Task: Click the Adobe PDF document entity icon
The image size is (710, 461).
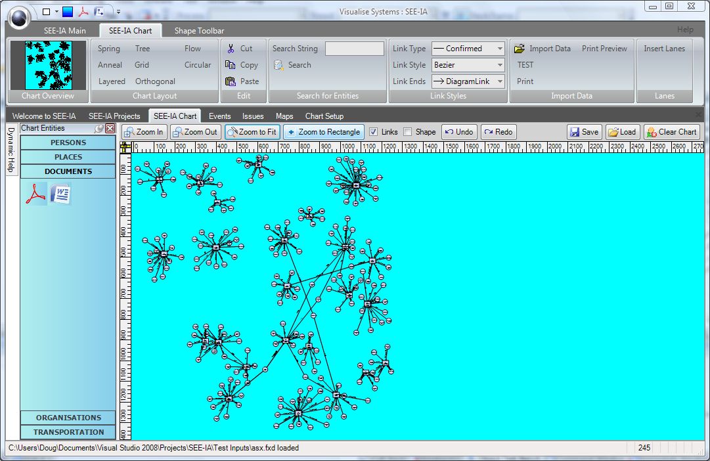Action: [35, 194]
